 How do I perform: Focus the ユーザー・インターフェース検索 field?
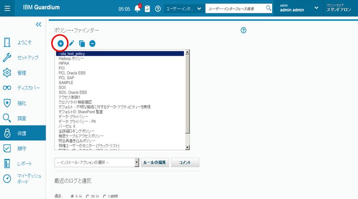tap(236, 9)
